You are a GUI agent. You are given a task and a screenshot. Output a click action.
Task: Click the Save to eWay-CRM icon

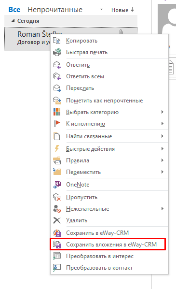point(56,233)
